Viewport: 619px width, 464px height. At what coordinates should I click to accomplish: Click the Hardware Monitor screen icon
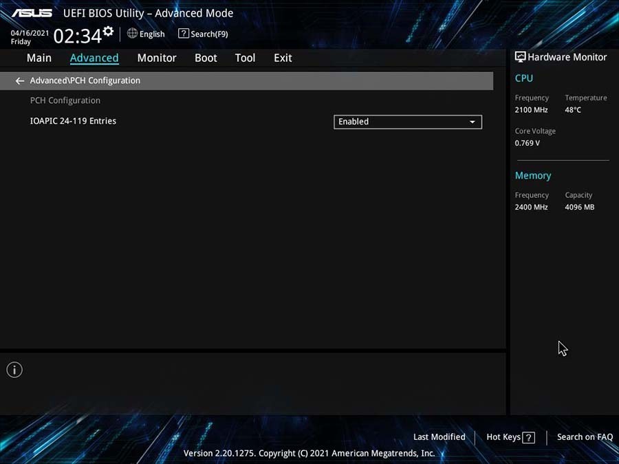click(x=520, y=57)
